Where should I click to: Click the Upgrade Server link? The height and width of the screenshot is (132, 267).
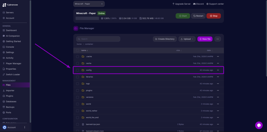tap(181, 4)
